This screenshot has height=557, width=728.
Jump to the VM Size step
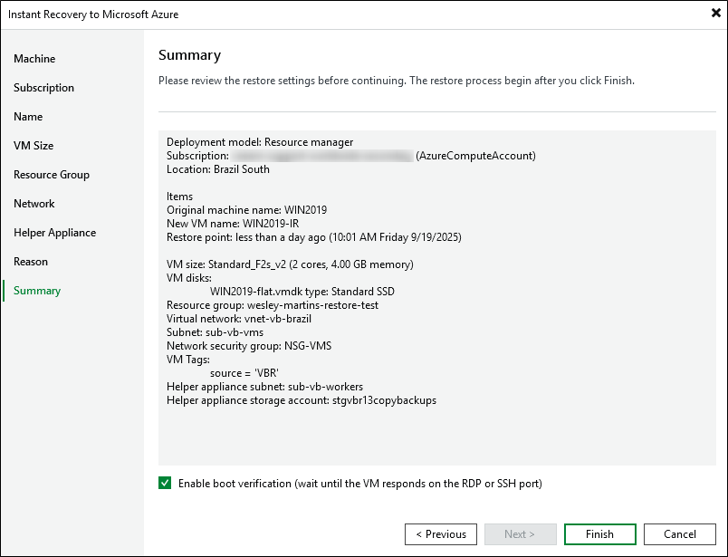click(34, 146)
